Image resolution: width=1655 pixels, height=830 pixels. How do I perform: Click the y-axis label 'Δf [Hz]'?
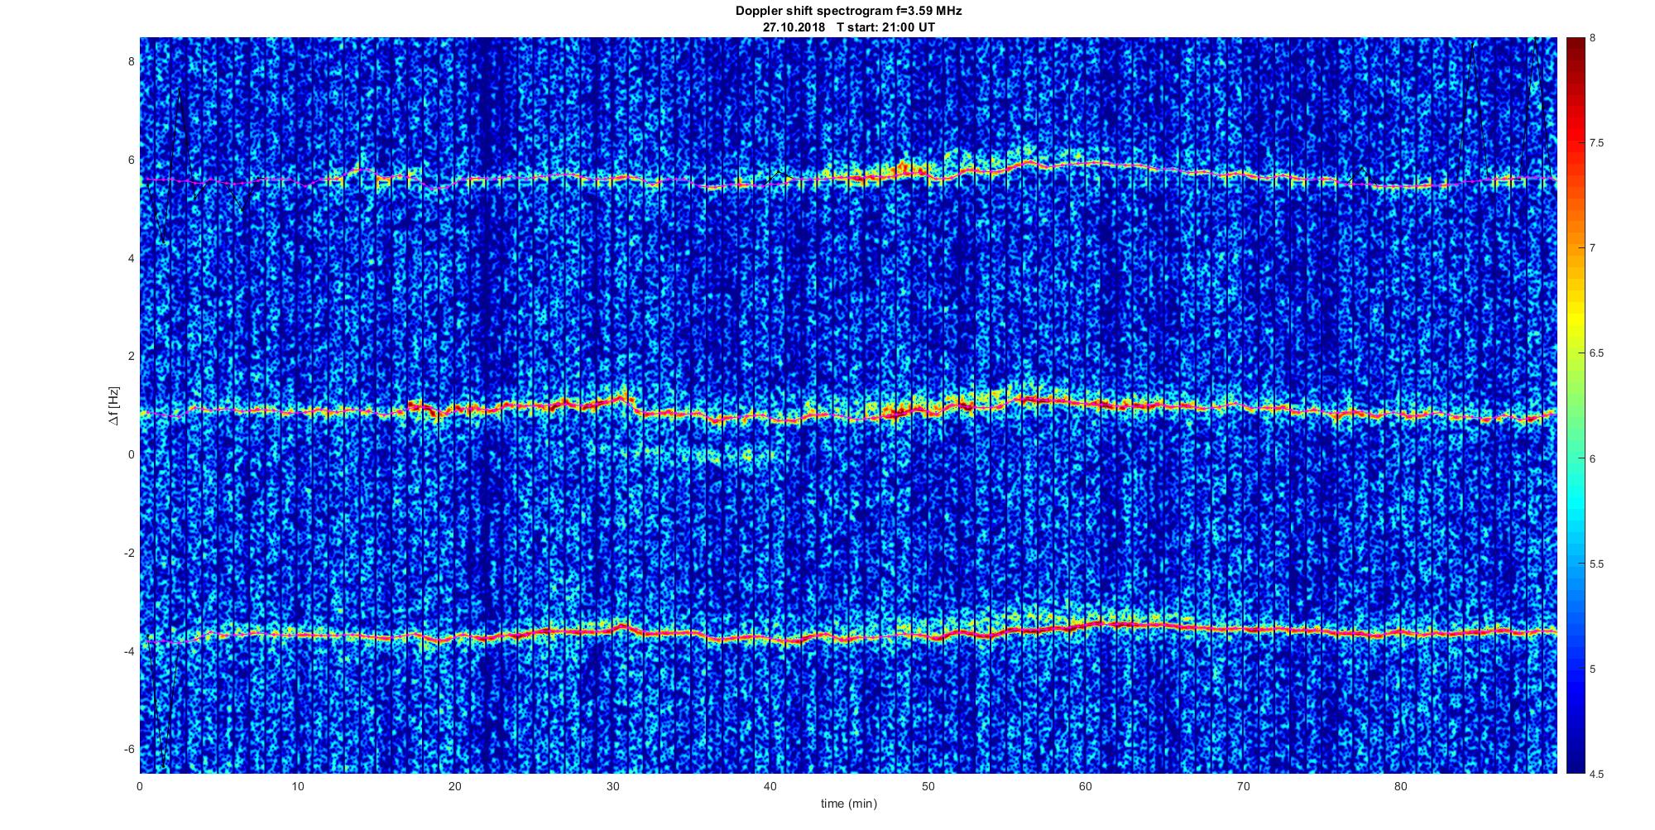(113, 405)
